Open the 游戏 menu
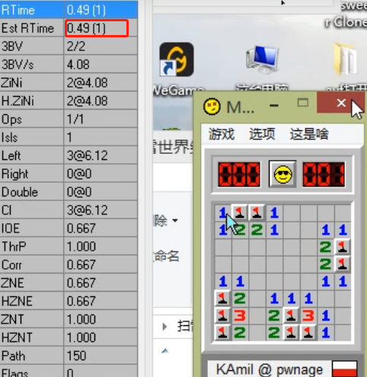Viewport: 367px width, 377px height. pyautogui.click(x=222, y=134)
